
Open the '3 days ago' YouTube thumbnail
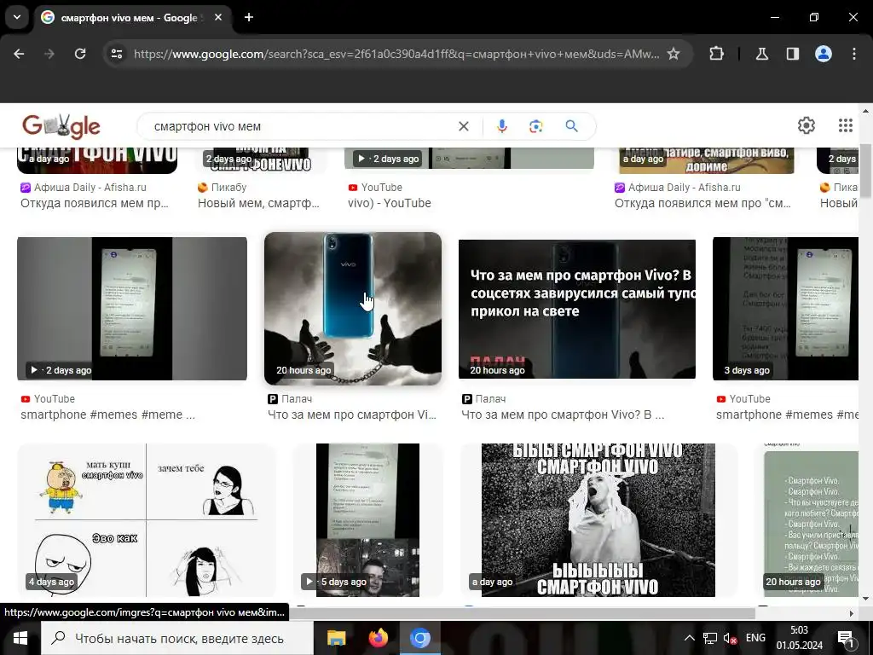tap(785, 309)
